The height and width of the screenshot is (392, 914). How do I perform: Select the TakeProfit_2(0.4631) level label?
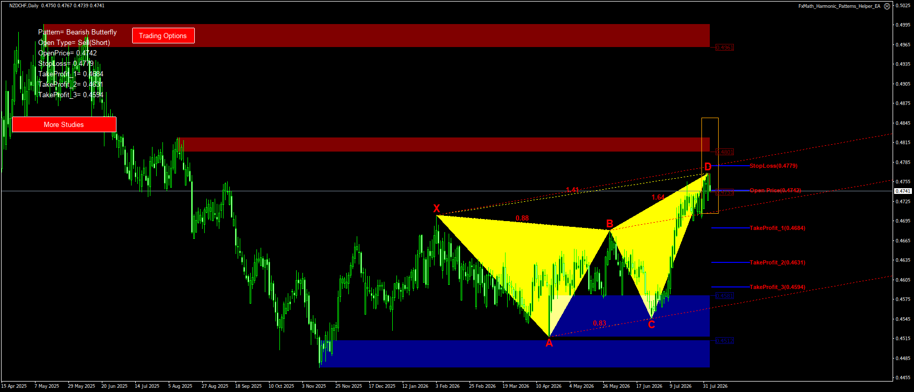tap(777, 262)
